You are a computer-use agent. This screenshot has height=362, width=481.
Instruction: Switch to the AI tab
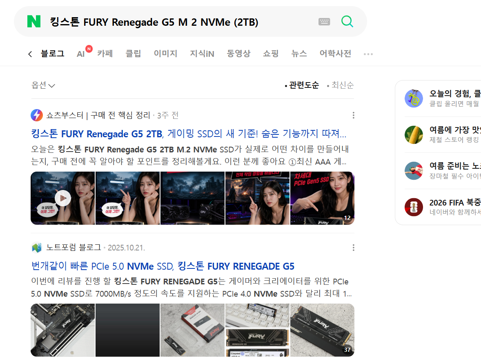point(81,54)
